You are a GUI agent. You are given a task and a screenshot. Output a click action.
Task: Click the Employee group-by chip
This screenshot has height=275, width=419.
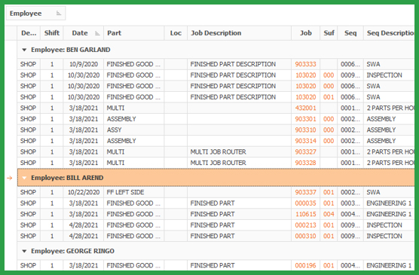35,14
